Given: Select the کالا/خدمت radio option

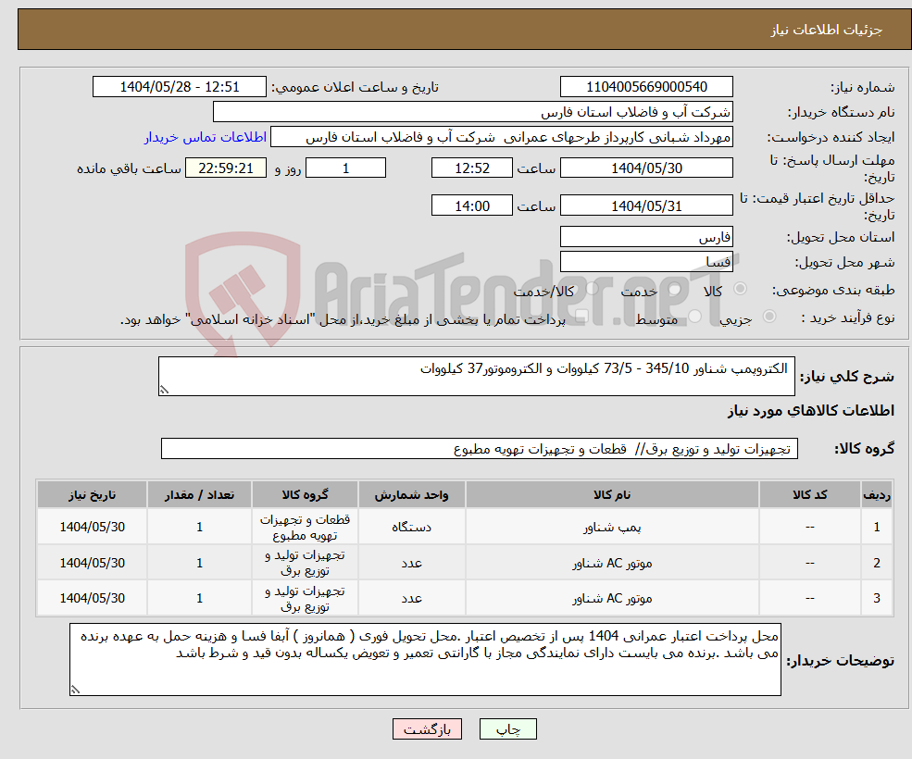Looking at the screenshot, I should (x=593, y=289).
